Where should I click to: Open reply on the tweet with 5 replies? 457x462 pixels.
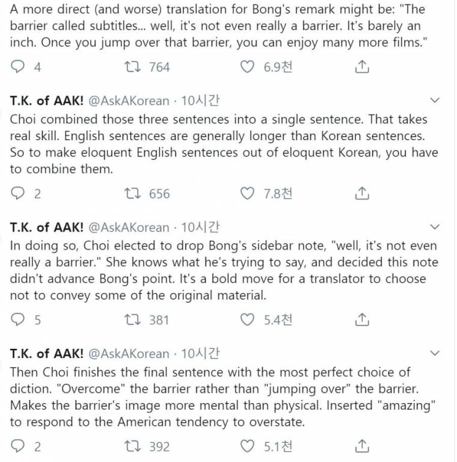(17, 319)
